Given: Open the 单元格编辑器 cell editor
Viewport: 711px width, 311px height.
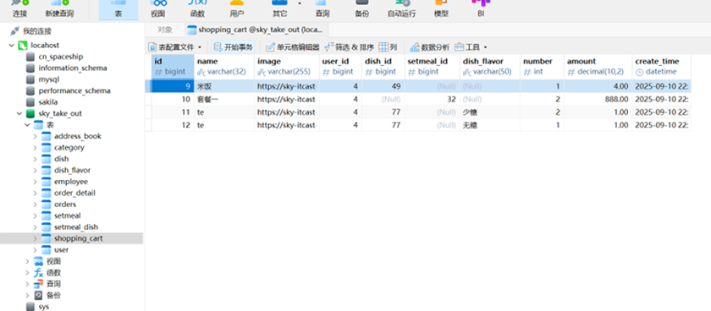Looking at the screenshot, I should pyautogui.click(x=293, y=47).
